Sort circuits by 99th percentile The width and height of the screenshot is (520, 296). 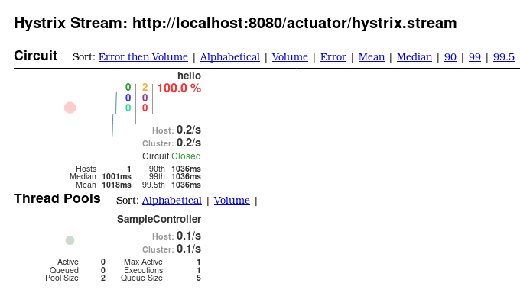tap(475, 57)
